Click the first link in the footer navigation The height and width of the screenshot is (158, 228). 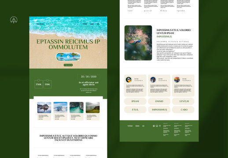coord(130,126)
